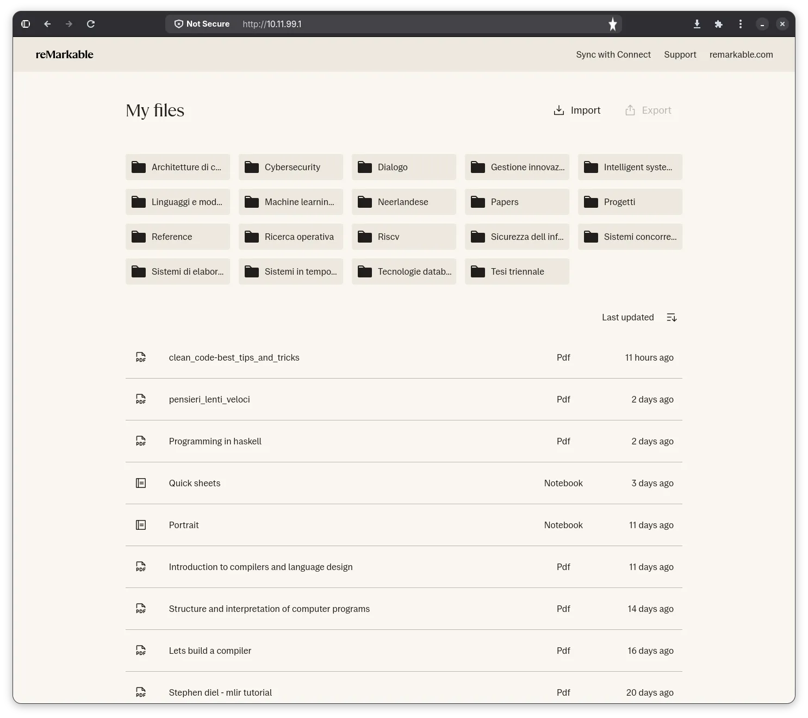
Task: Open the Neerlandese folder
Action: [x=404, y=202]
